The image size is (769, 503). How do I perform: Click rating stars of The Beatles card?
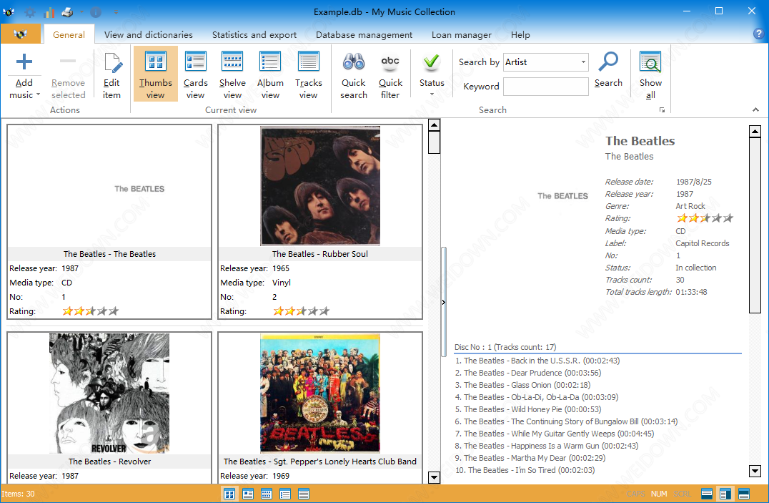90,311
